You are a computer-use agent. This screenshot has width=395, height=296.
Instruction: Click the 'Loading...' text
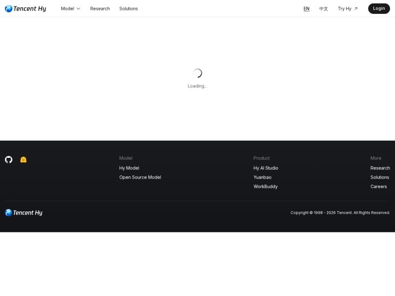[197, 86]
